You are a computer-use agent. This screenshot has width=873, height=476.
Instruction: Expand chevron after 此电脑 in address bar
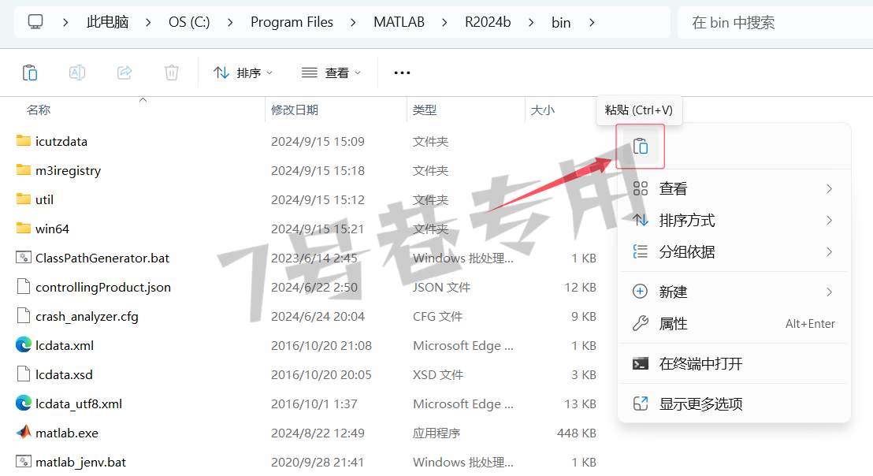(x=148, y=22)
